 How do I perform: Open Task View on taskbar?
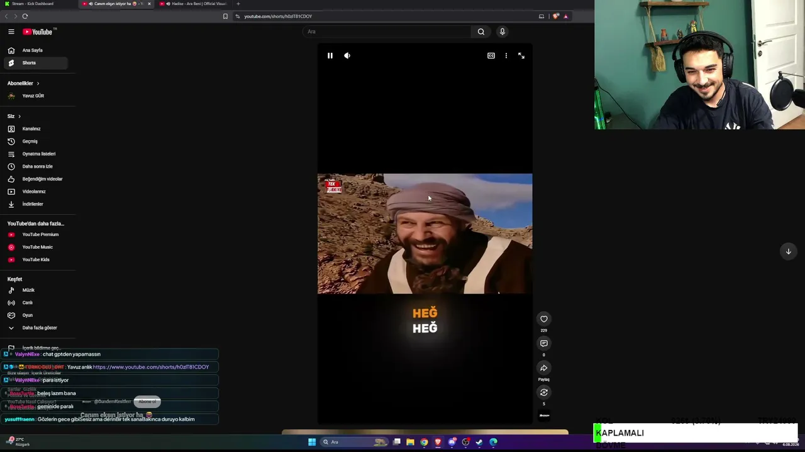pos(397,442)
